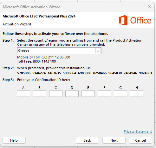This screenshot has height=148, width=156.
Task: Select Installation ID group 7484946
Action: (x=130, y=73)
